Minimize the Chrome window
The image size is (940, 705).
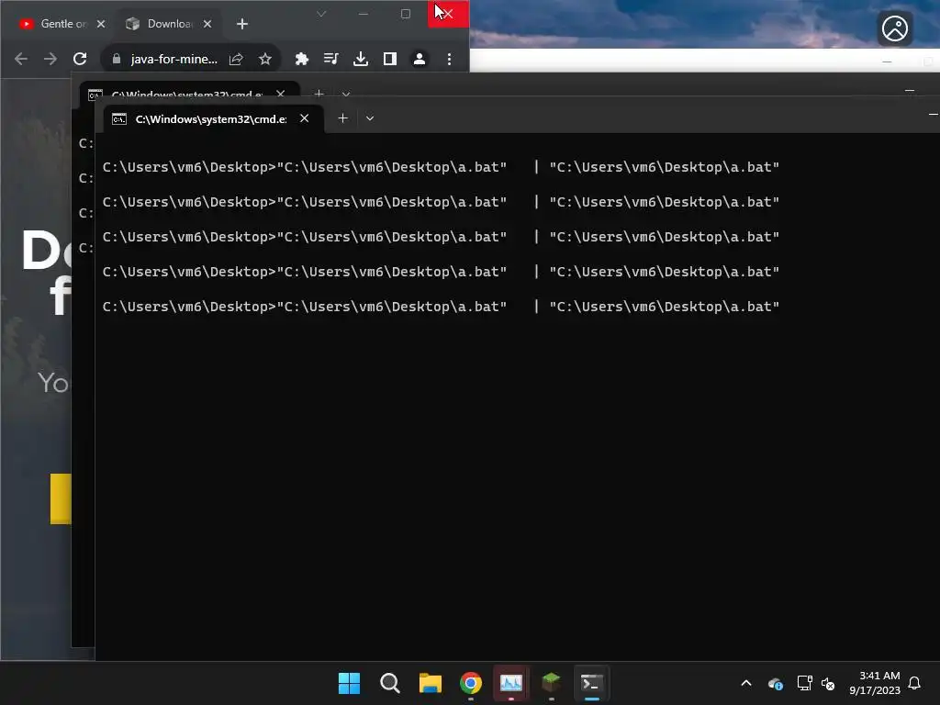pos(364,14)
